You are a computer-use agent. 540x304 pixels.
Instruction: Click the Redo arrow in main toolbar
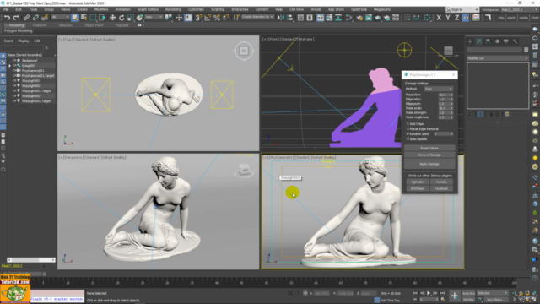(x=16, y=18)
